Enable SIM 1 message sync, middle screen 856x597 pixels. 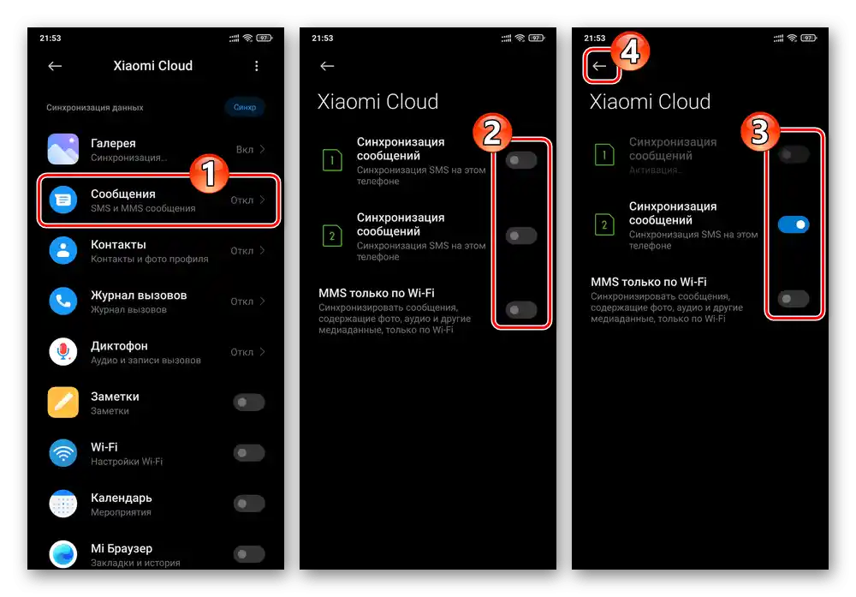[x=521, y=160]
